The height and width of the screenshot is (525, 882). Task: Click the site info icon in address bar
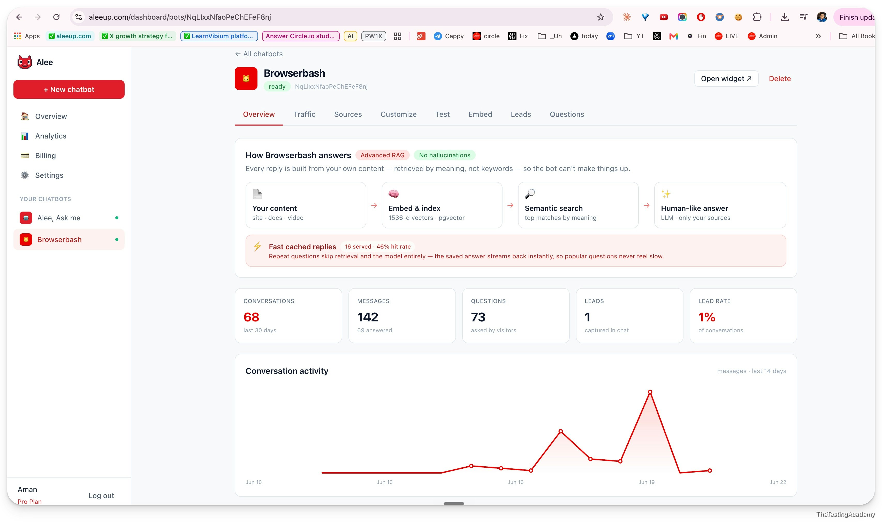tap(79, 17)
